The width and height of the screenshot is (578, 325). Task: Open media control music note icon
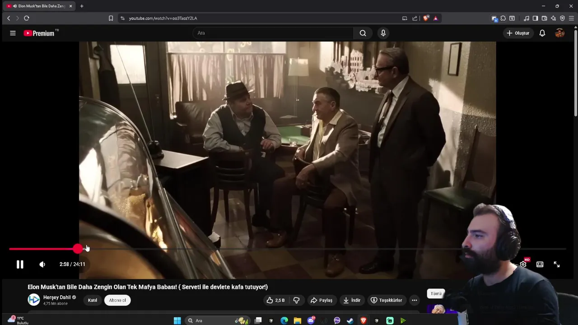pos(526,18)
